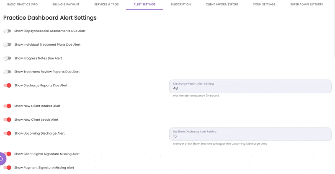Turn on Show Progress Notes Due Alert

(7, 58)
